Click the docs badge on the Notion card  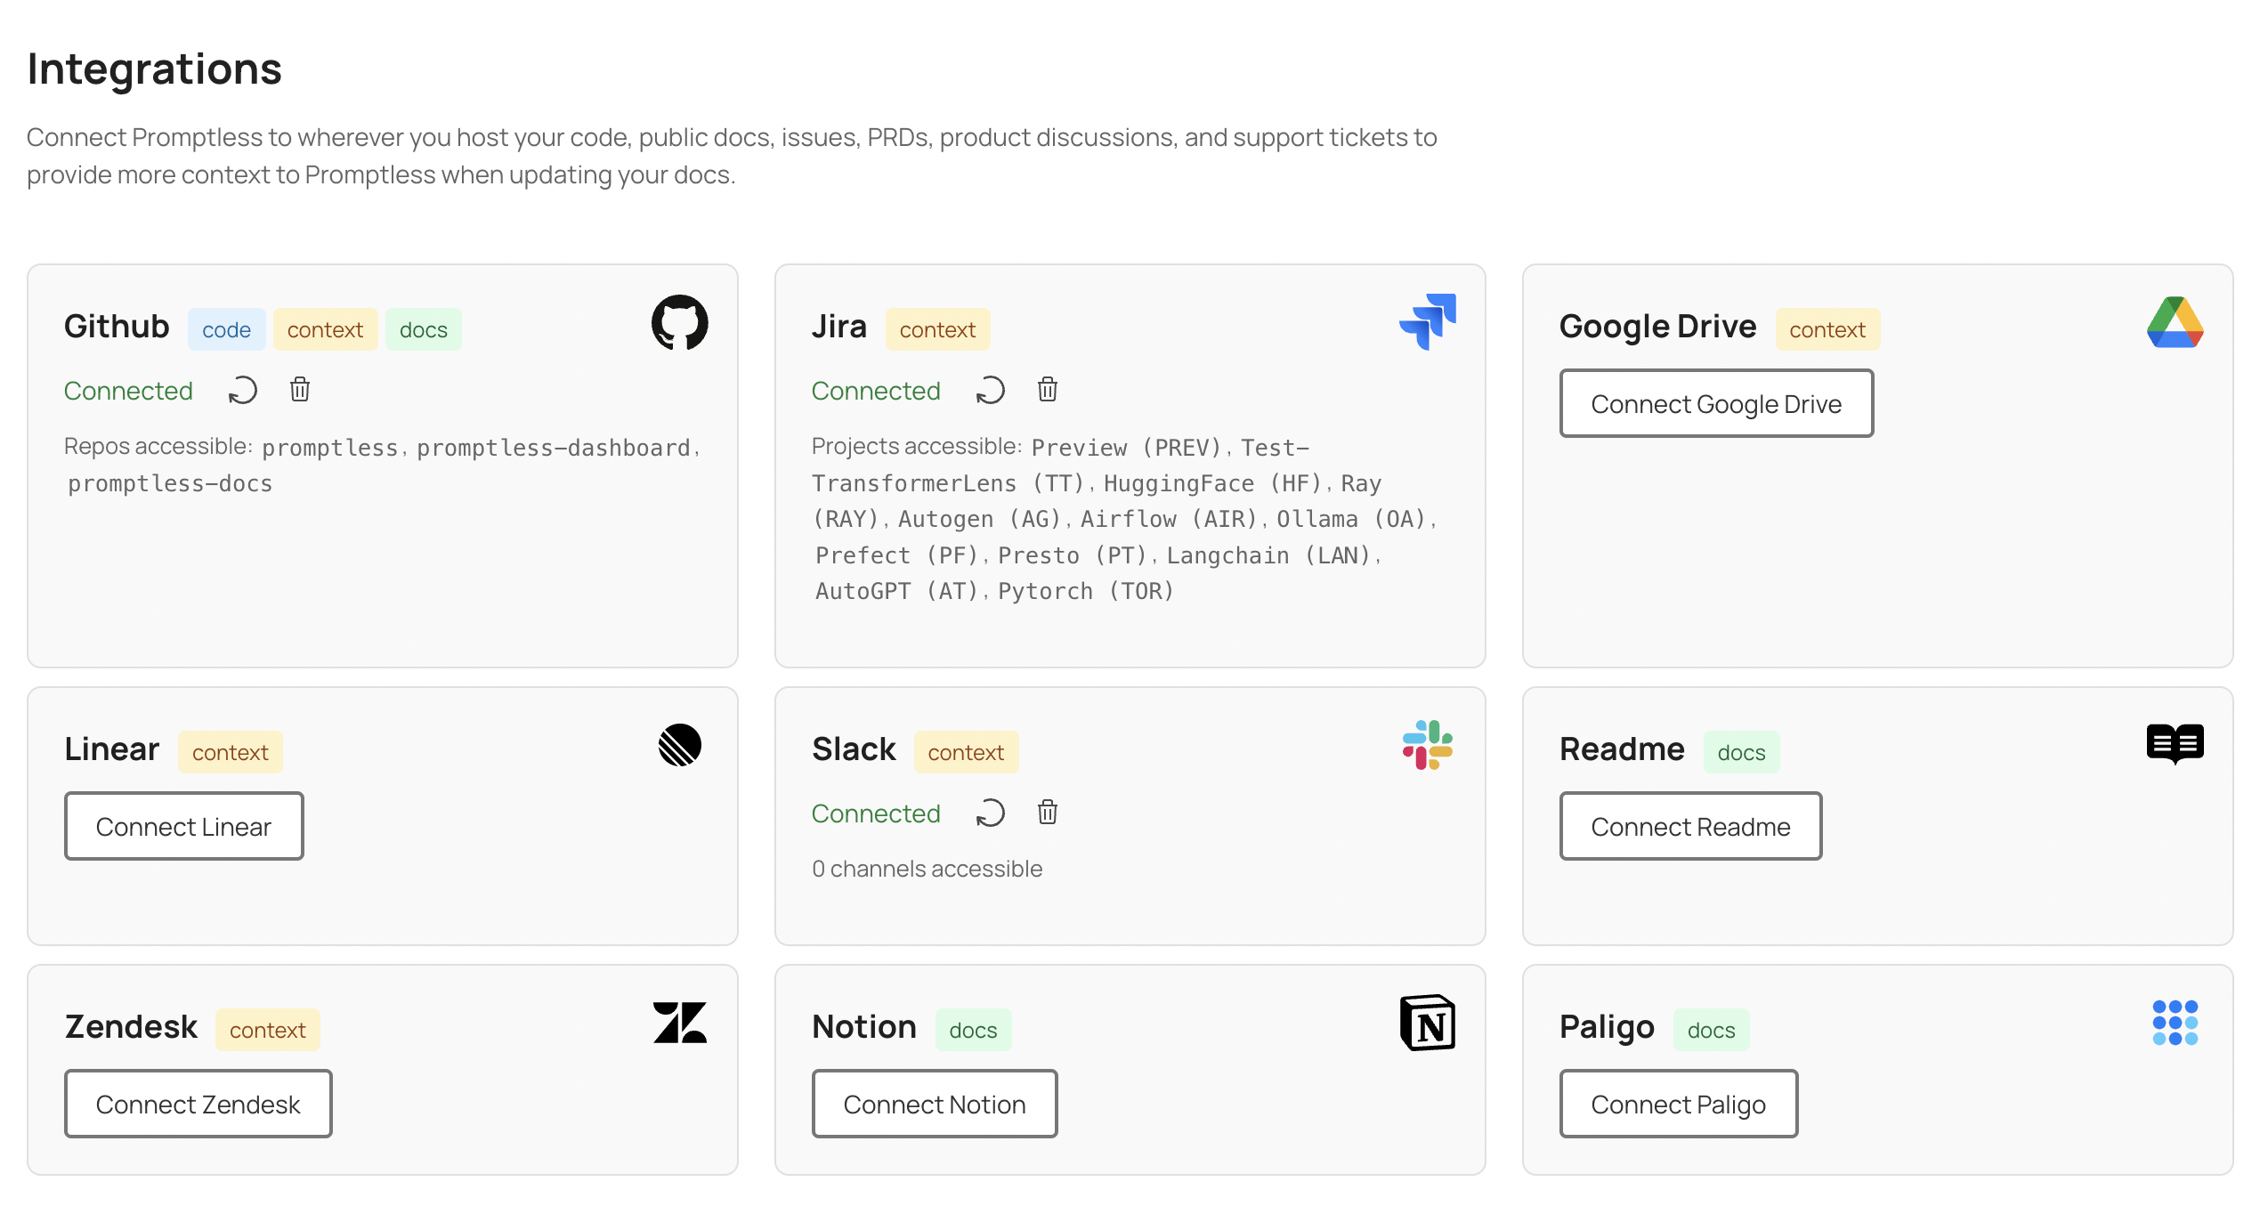[973, 1029]
